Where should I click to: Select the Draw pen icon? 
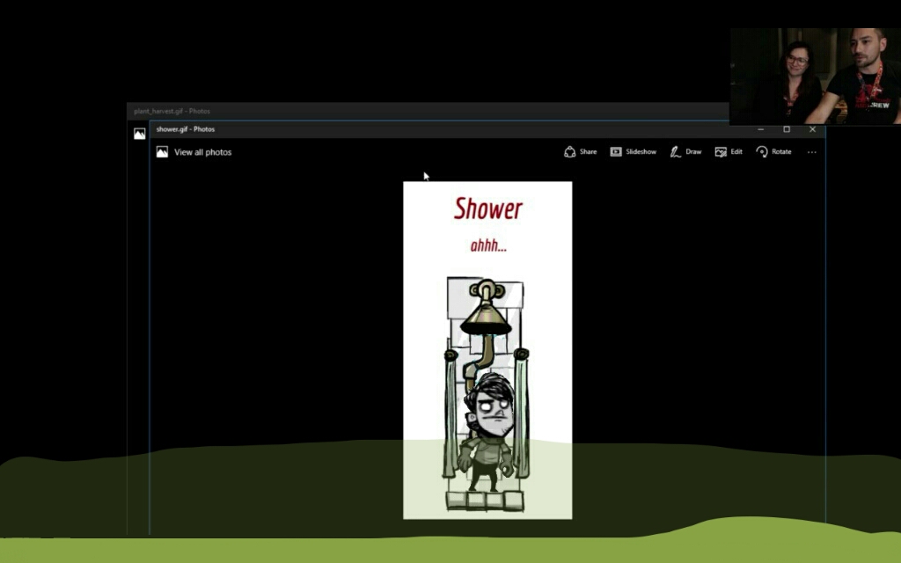(x=675, y=152)
